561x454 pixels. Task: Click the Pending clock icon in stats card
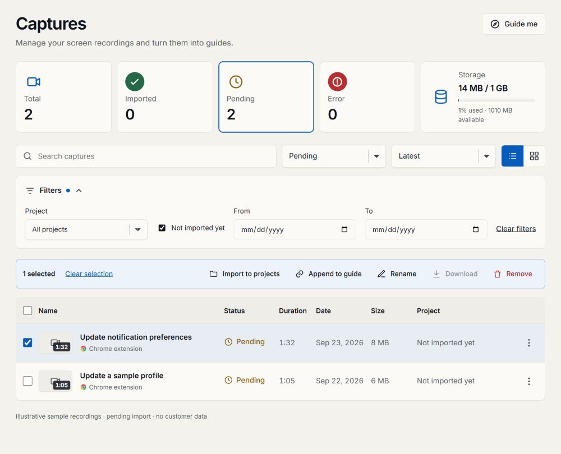point(236,82)
